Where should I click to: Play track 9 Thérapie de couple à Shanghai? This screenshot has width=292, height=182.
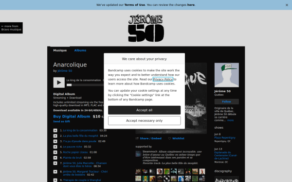tap(55, 180)
